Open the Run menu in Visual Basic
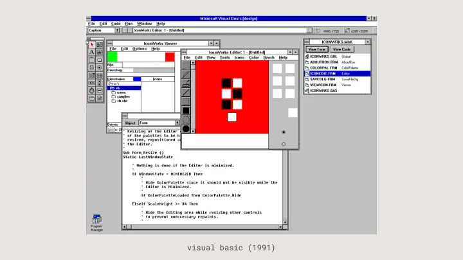The image size is (463, 260). [x=129, y=24]
